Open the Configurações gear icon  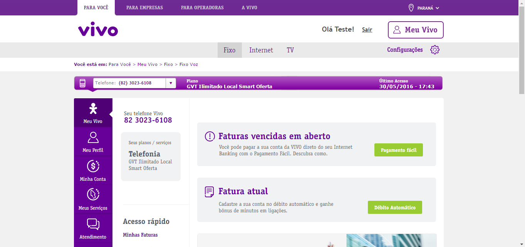pyautogui.click(x=435, y=50)
